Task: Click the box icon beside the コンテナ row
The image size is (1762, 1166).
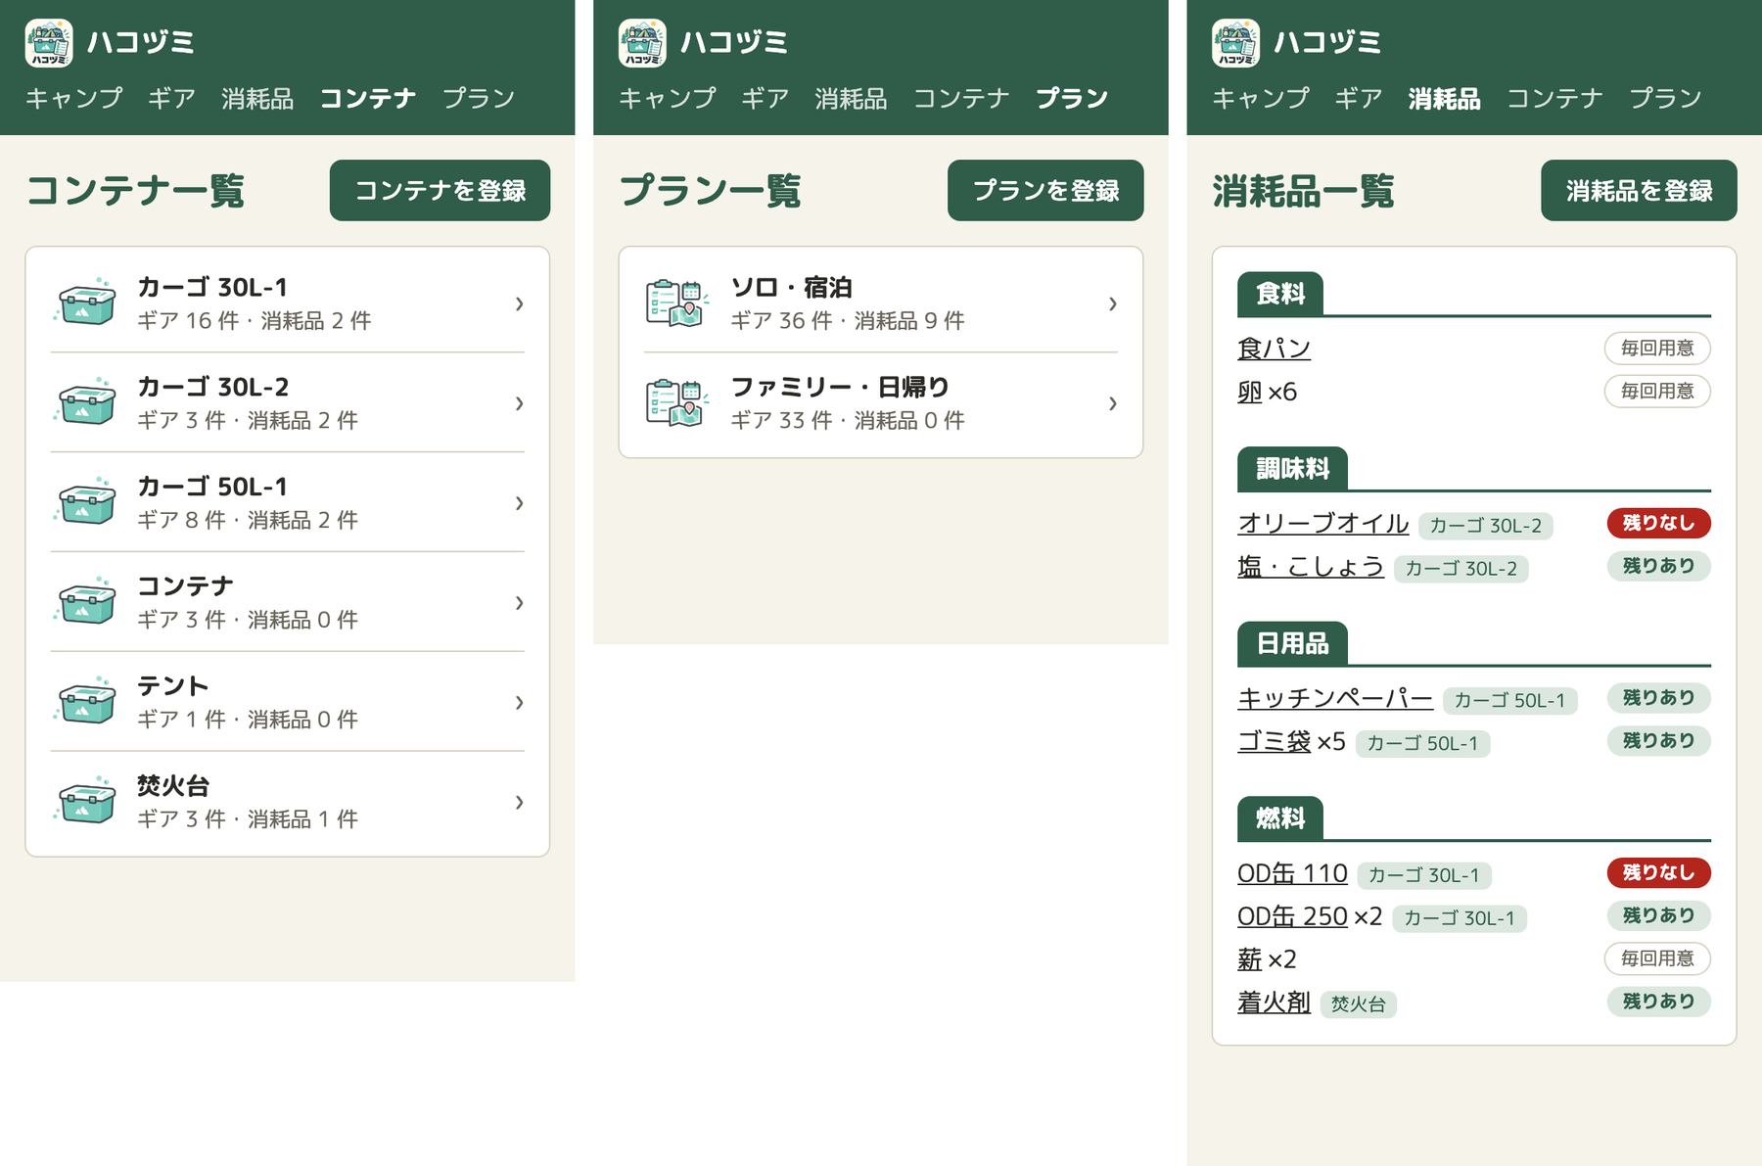Action: [x=86, y=602]
